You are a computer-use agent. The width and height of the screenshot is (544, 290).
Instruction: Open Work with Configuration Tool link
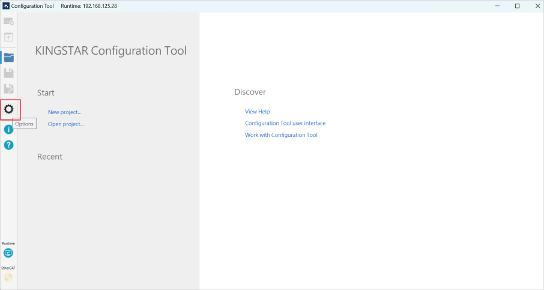[281, 135]
